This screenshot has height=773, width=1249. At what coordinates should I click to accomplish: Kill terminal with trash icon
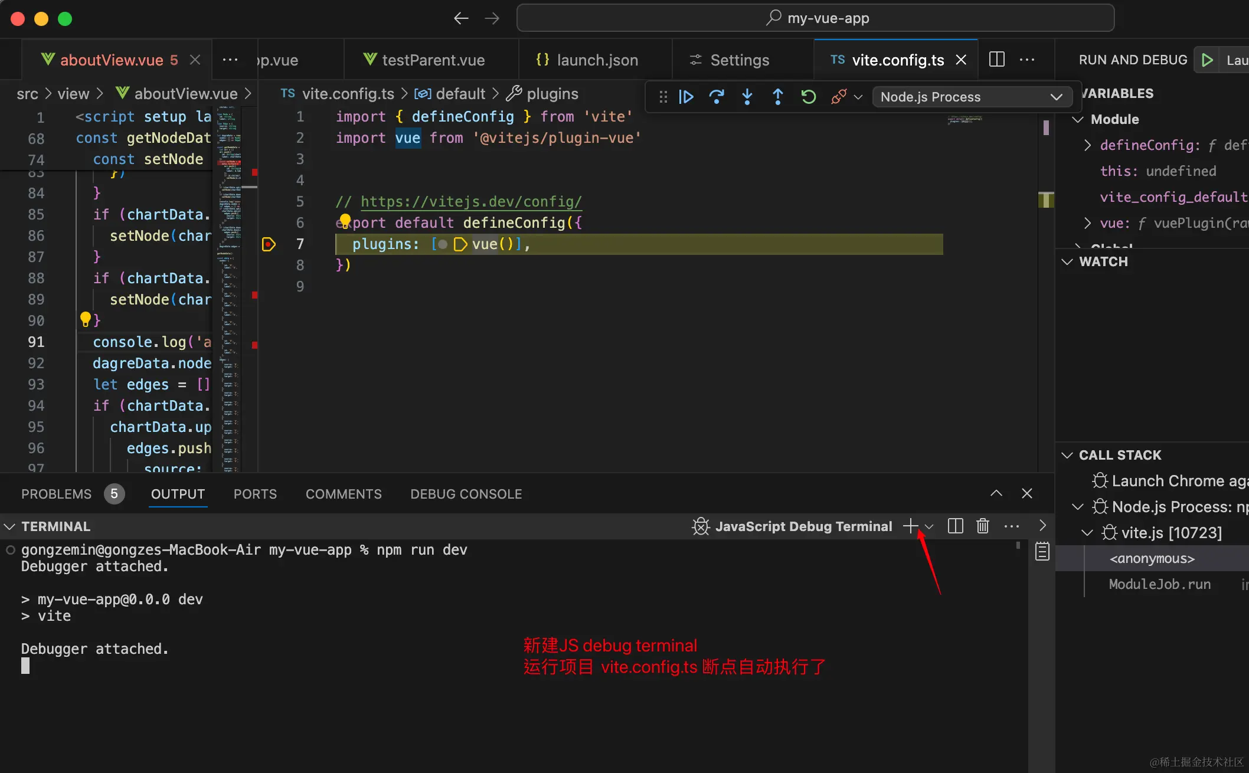coord(983,526)
